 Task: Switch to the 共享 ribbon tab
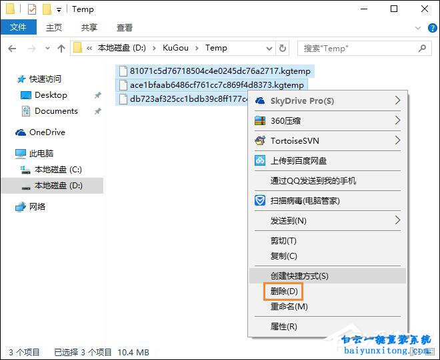coord(89,27)
